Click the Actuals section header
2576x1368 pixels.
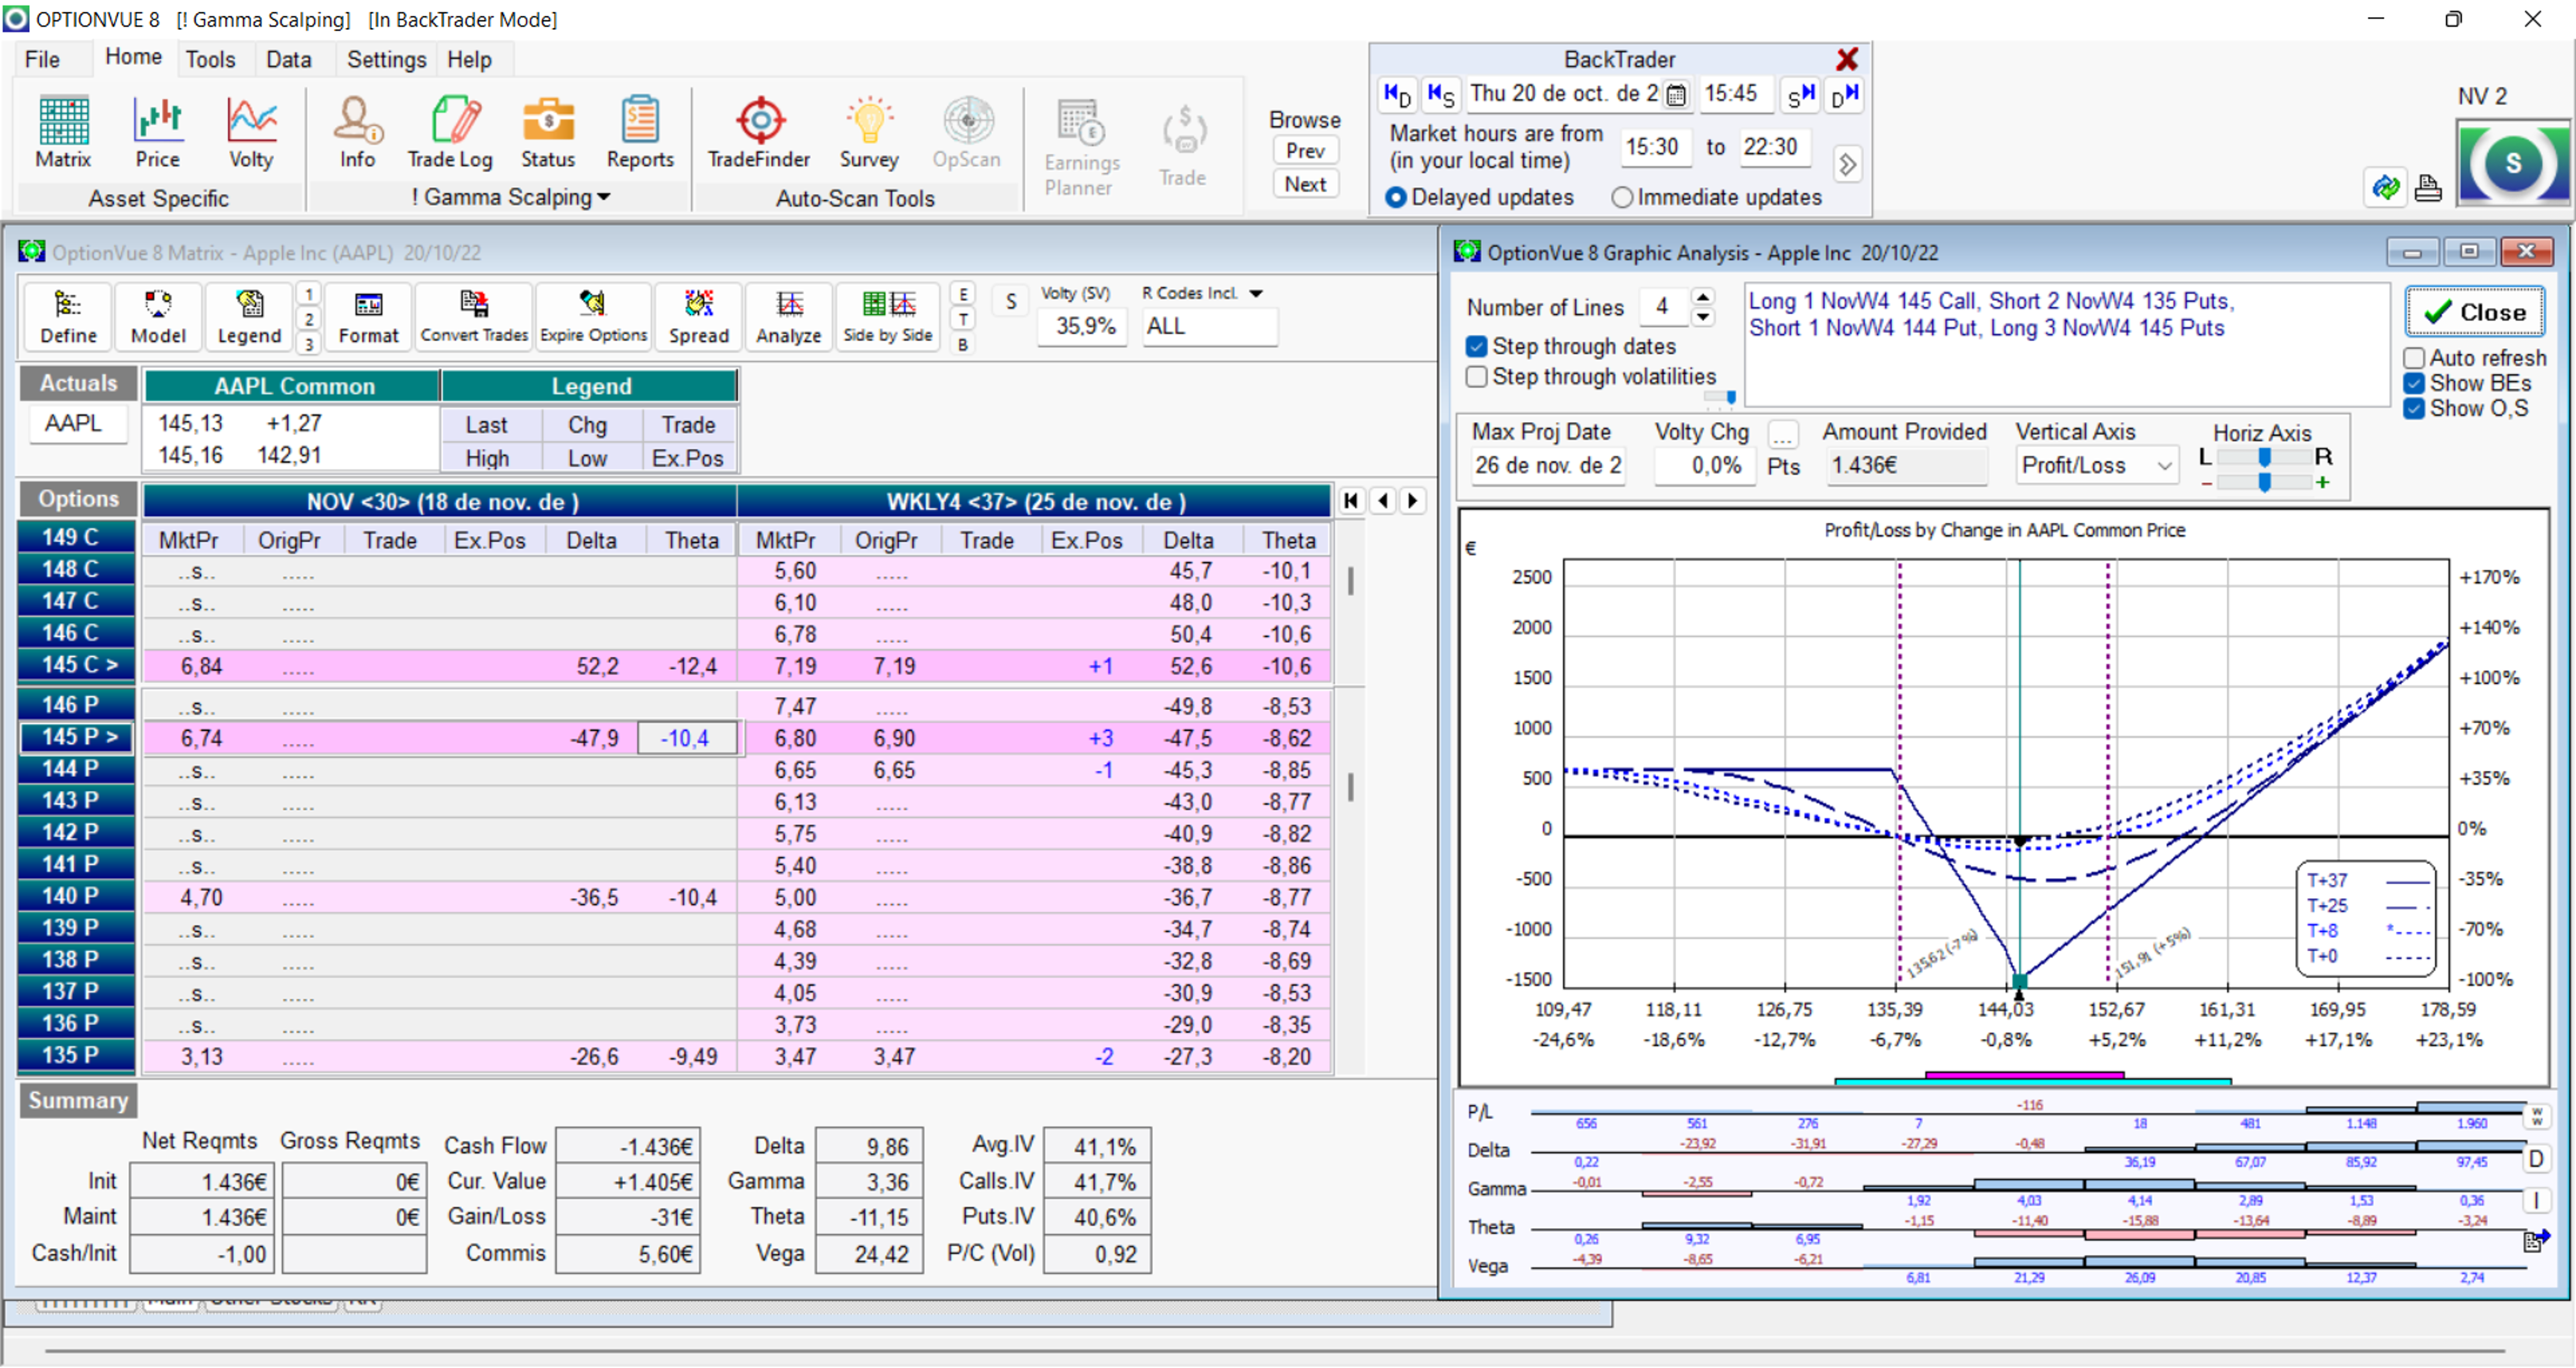78,384
